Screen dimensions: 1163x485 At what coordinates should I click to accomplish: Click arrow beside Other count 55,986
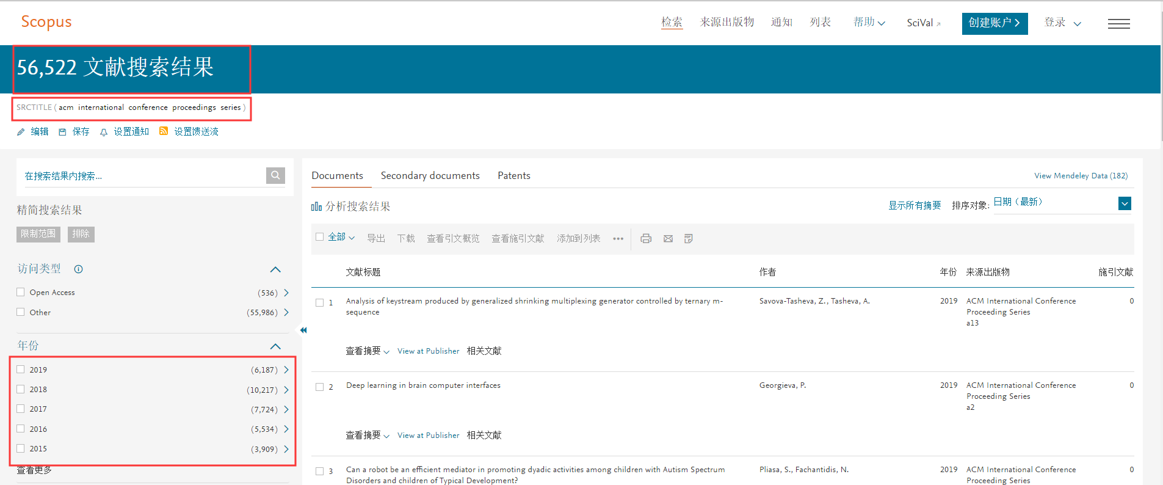tap(286, 313)
